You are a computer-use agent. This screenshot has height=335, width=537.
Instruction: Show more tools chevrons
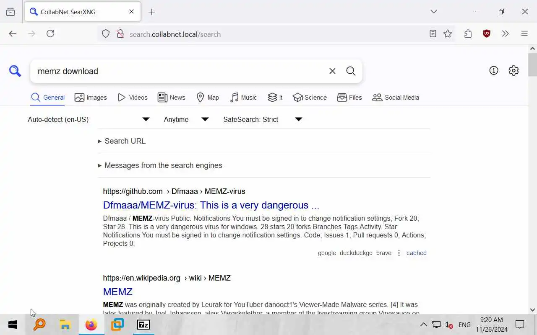coord(505,34)
